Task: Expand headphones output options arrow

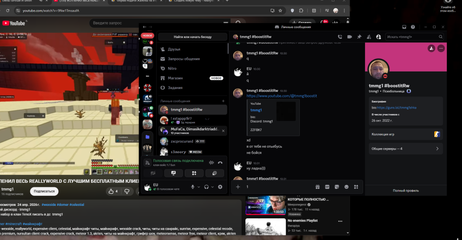Action: tap(213, 187)
